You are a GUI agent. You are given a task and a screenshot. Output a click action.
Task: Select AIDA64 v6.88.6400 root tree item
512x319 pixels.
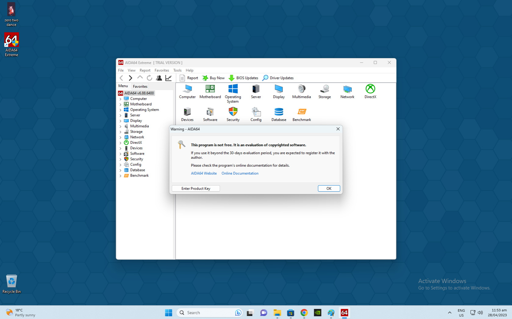(x=136, y=93)
